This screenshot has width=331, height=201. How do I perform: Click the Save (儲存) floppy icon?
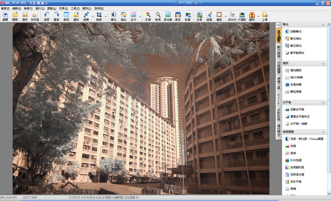coord(25,16)
